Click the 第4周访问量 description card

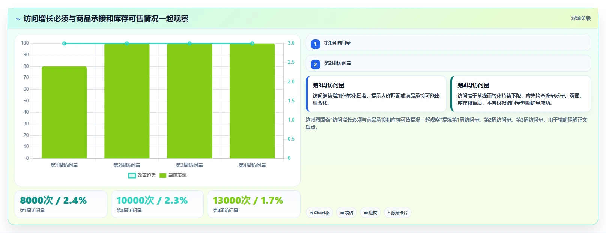(x=521, y=94)
